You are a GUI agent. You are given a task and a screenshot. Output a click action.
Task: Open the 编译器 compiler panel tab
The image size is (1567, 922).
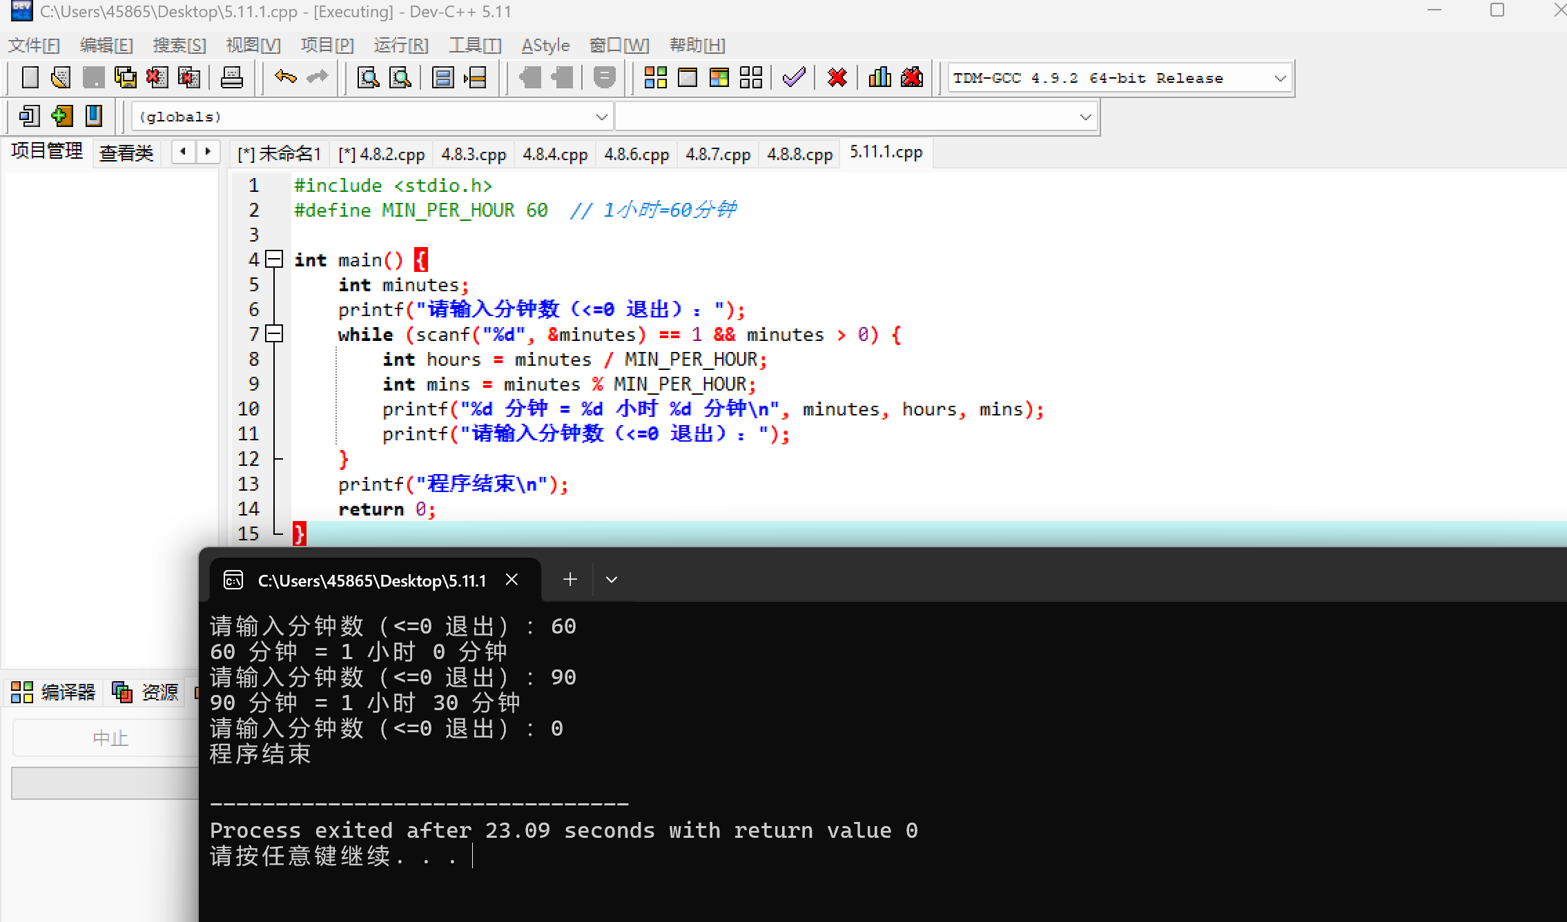tap(54, 691)
